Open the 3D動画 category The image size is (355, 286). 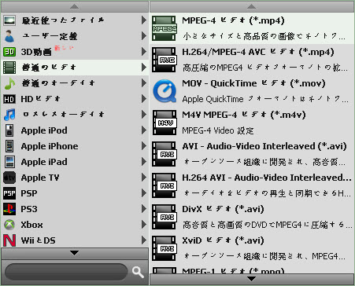click(75, 52)
